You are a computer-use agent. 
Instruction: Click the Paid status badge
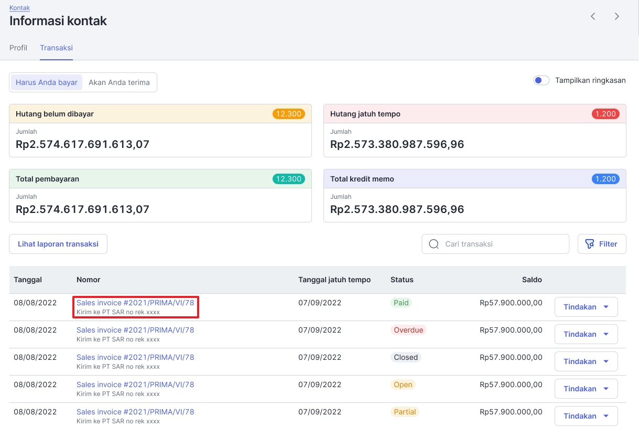pos(401,303)
